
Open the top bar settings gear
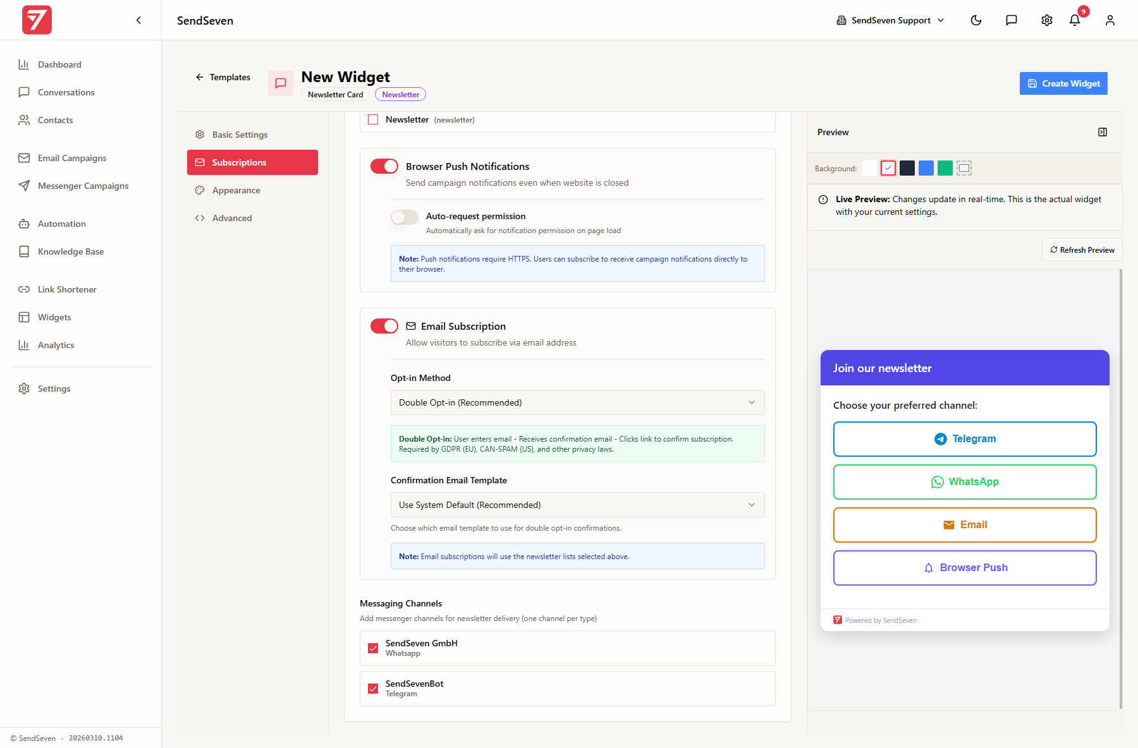pos(1047,20)
